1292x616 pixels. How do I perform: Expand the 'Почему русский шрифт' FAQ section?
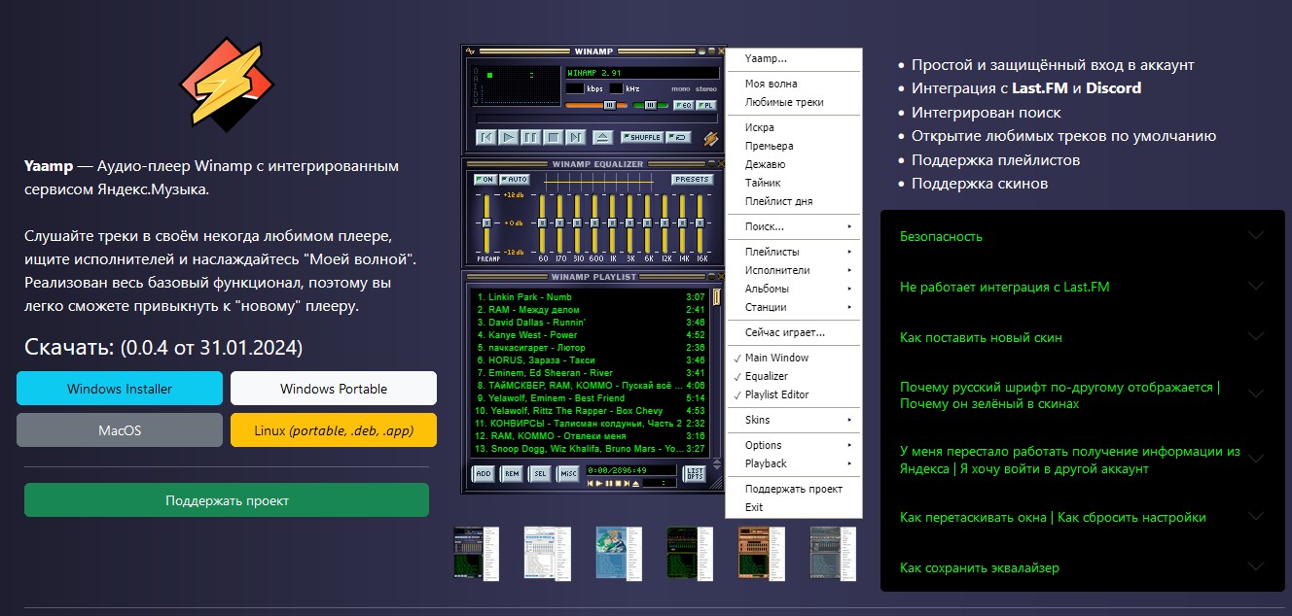pos(1083,394)
